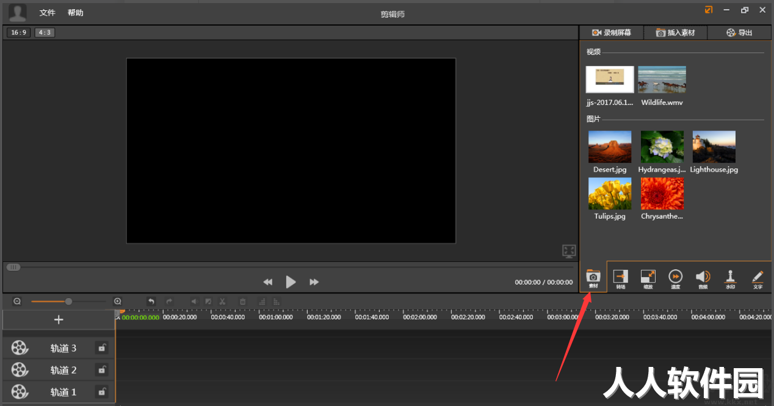774x406 pixels.
Task: Click the timeline zoom slider handle
Action: (68, 301)
